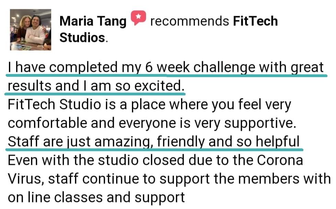Click the line "FitTech Studio is a place where"

pos(149,105)
